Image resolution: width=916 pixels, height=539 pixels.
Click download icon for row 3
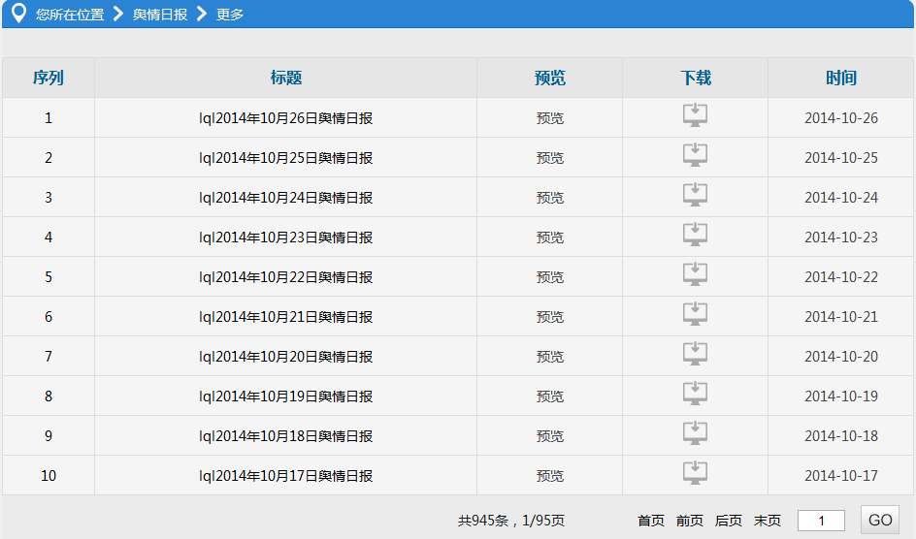(695, 195)
